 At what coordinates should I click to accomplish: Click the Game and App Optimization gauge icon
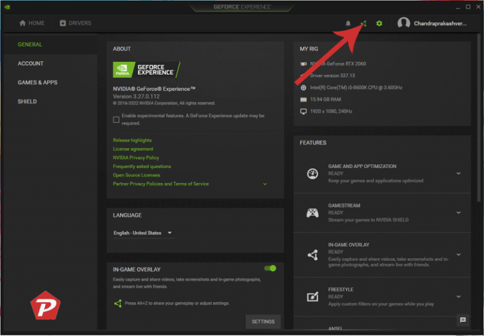coord(313,174)
